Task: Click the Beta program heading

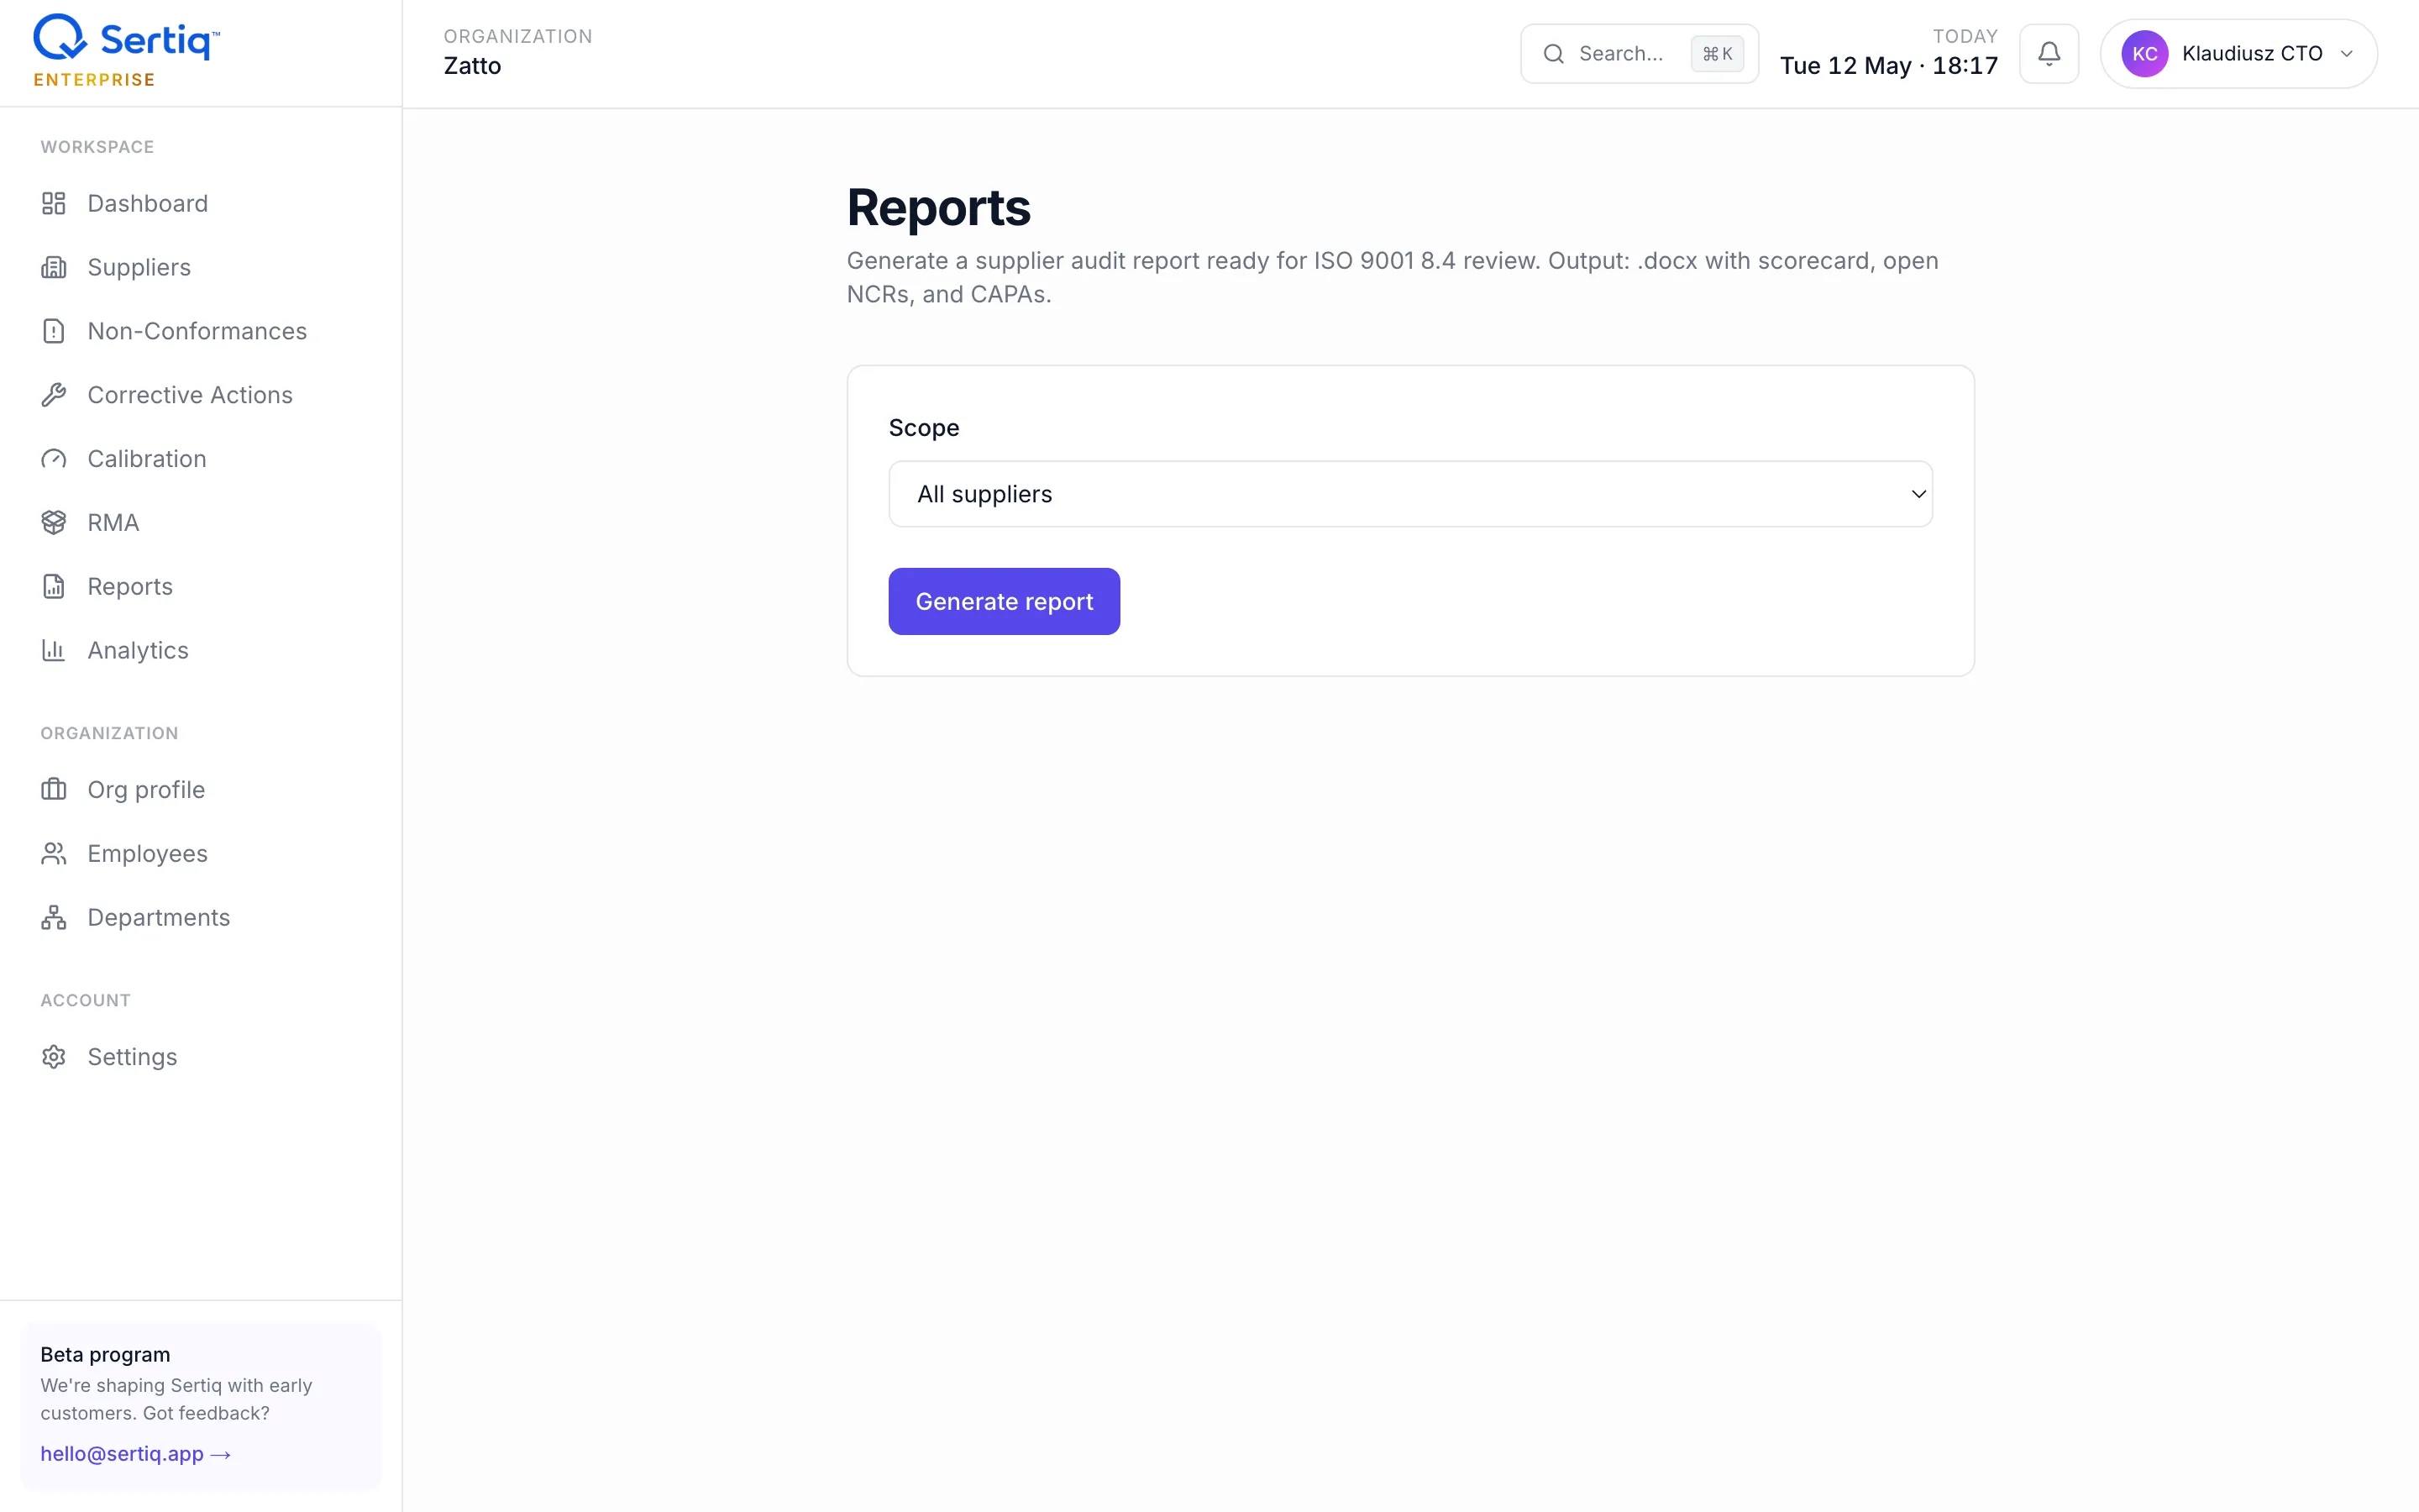Action: pos(105,1355)
